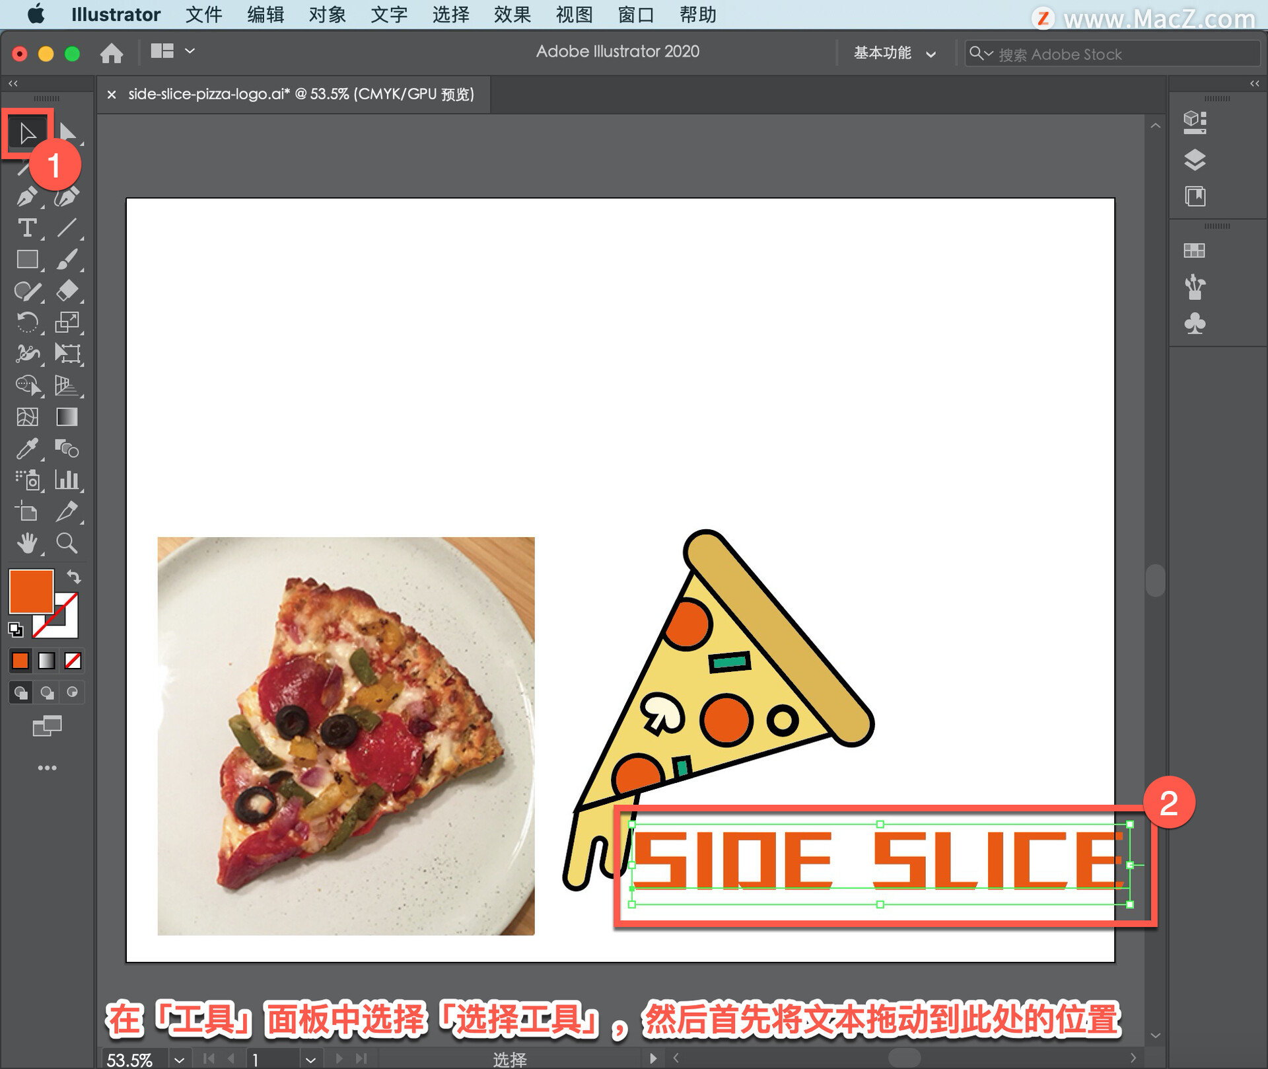1268x1069 pixels.
Task: Open the Libraries panel icon
Action: (x=1195, y=196)
